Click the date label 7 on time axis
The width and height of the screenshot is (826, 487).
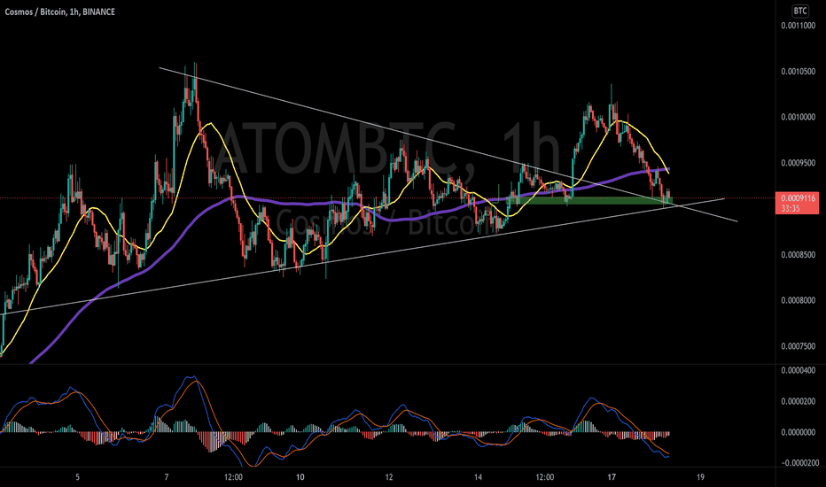click(x=167, y=477)
